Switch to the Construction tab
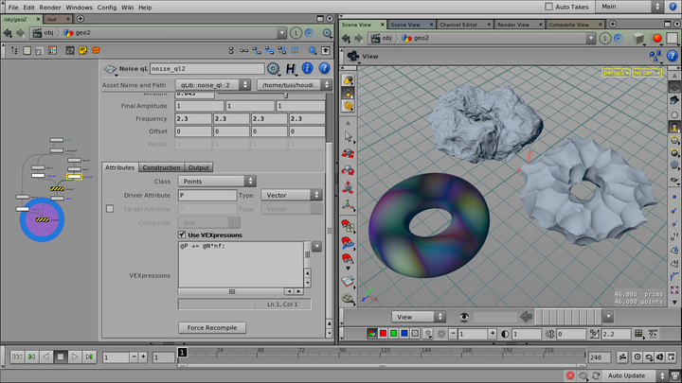 [161, 167]
